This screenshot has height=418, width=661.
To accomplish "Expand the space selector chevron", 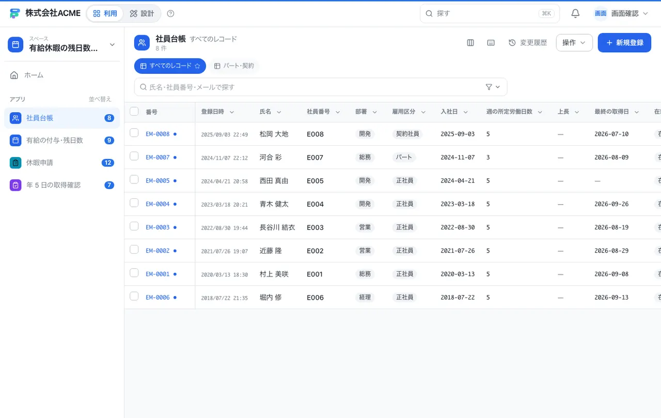I will pyautogui.click(x=112, y=45).
